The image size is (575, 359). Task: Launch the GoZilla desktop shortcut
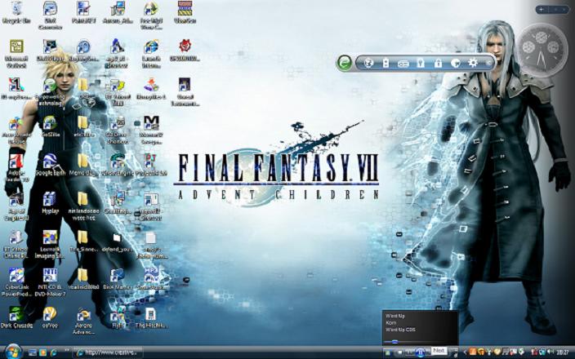(50, 126)
